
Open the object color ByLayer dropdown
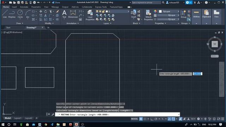[x=169, y=11]
